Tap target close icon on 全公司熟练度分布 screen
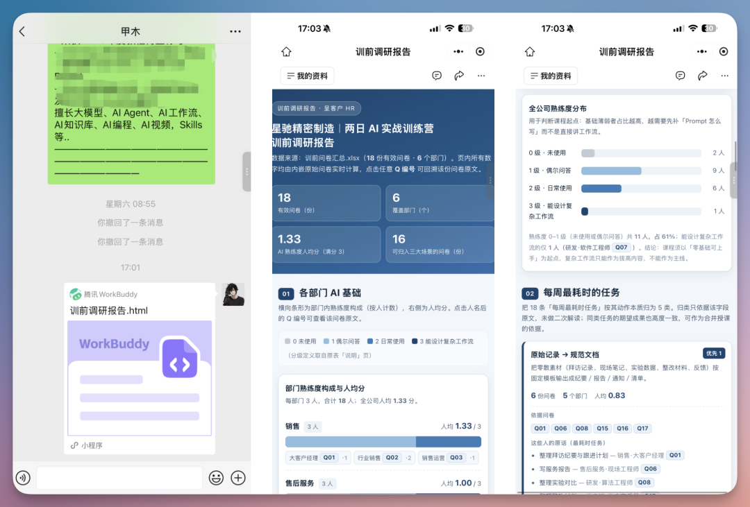Image resolution: width=750 pixels, height=507 pixels. click(724, 51)
